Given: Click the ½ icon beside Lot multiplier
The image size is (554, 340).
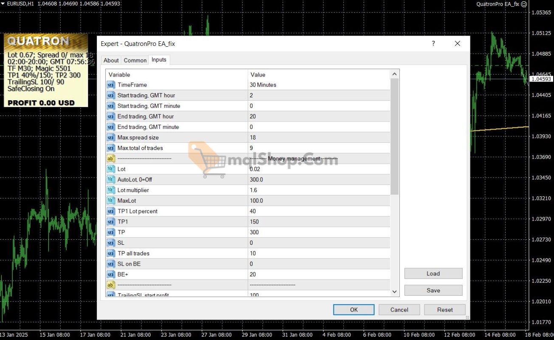Looking at the screenshot, I should click(x=110, y=190).
